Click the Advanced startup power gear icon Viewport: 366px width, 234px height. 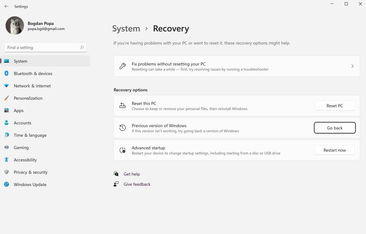pos(123,150)
